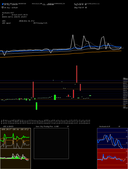128x169 pixels.
Task: Click the ADX & MACD panel title
Action: pyautogui.click(x=8, y=126)
